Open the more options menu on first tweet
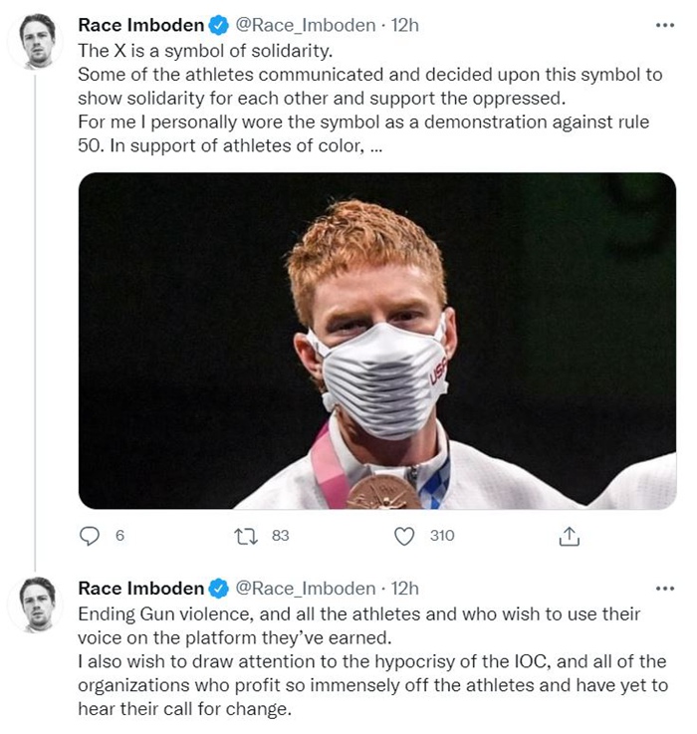 [x=665, y=25]
